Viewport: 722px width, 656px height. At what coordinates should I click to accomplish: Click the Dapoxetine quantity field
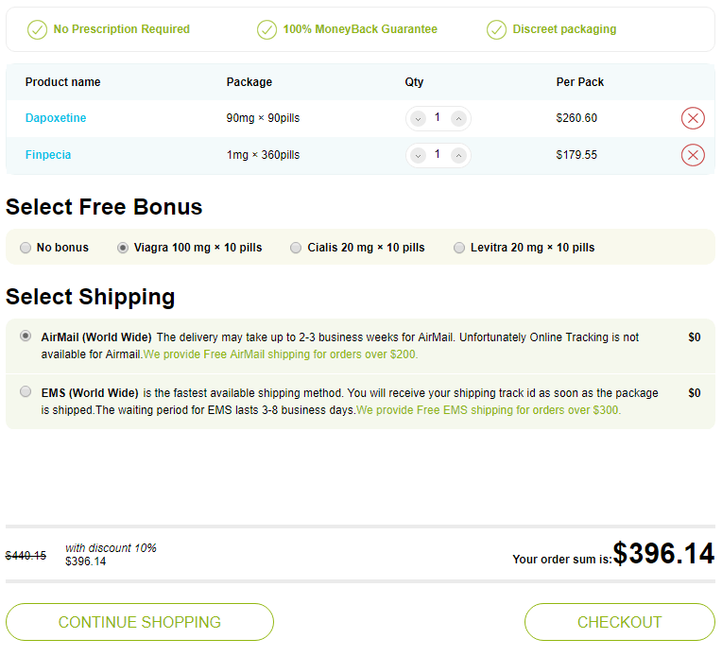pos(438,118)
